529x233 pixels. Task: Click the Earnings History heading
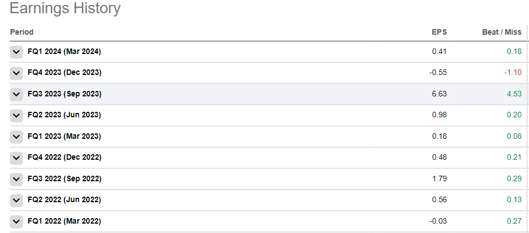click(x=65, y=9)
